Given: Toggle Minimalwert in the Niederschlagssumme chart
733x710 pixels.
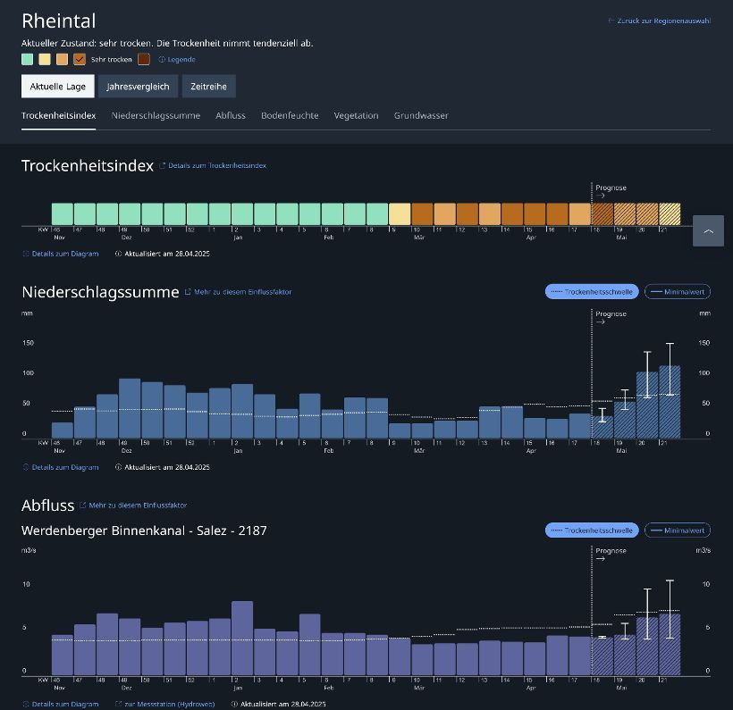Looking at the screenshot, I should click(x=678, y=292).
